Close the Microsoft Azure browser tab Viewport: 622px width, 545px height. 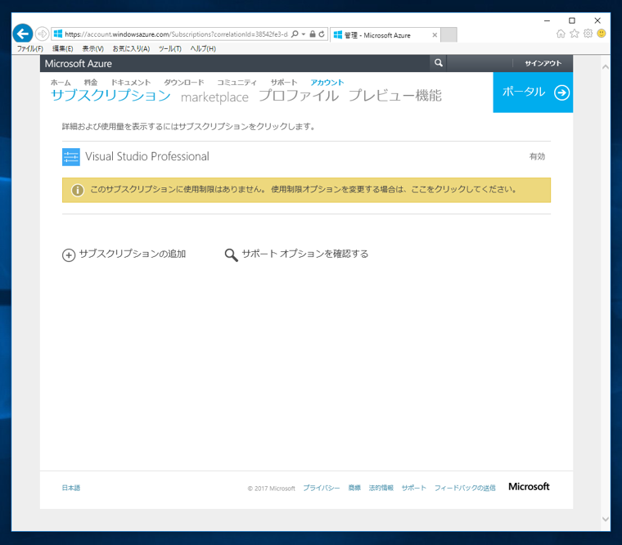click(435, 35)
